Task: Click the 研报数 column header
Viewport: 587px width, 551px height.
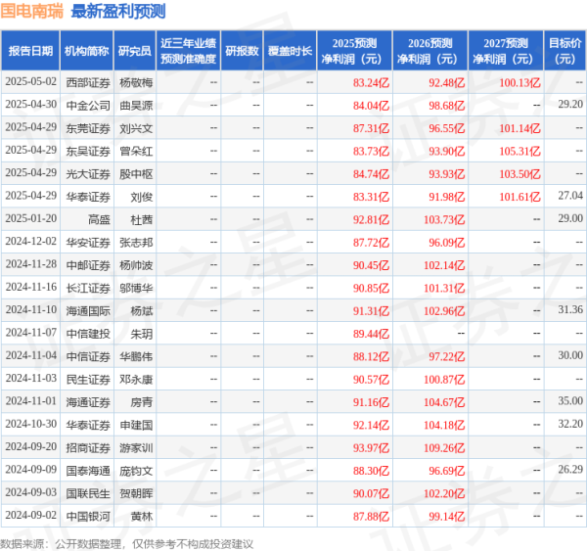Action: (x=242, y=51)
